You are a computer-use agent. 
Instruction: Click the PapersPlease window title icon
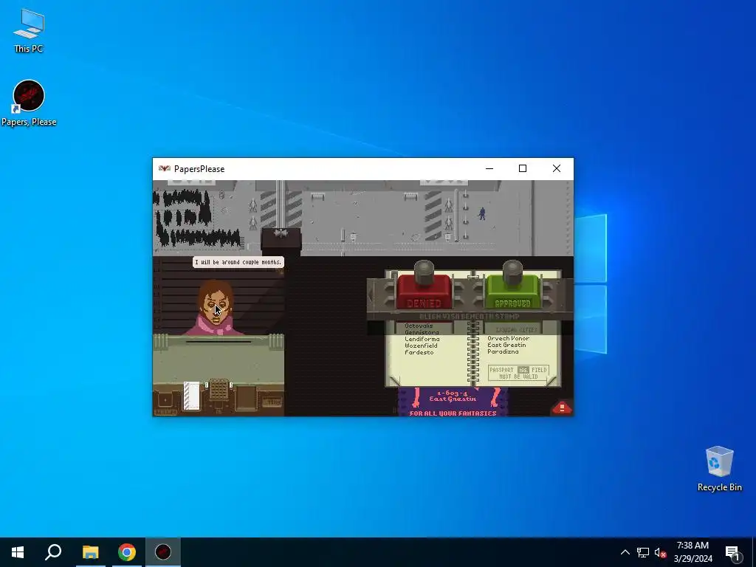coord(165,169)
